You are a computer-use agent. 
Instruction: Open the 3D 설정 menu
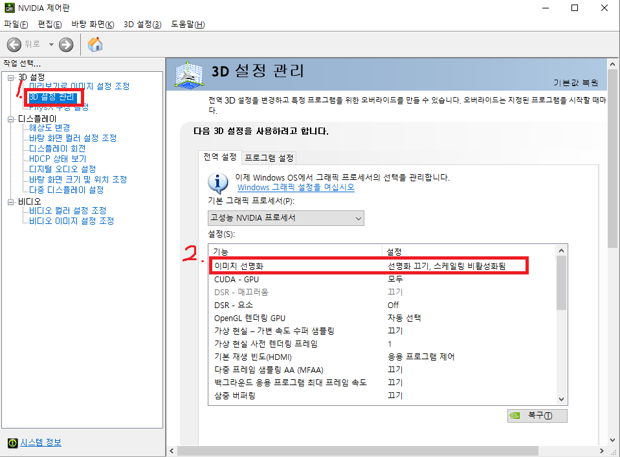click(142, 25)
